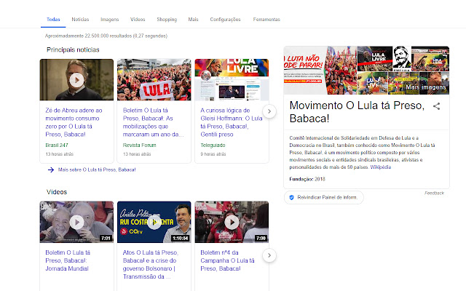Open Ferramentas options

[x=266, y=20]
